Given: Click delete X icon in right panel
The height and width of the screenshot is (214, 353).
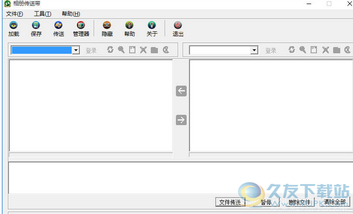Looking at the screenshot, I should tap(325, 50).
